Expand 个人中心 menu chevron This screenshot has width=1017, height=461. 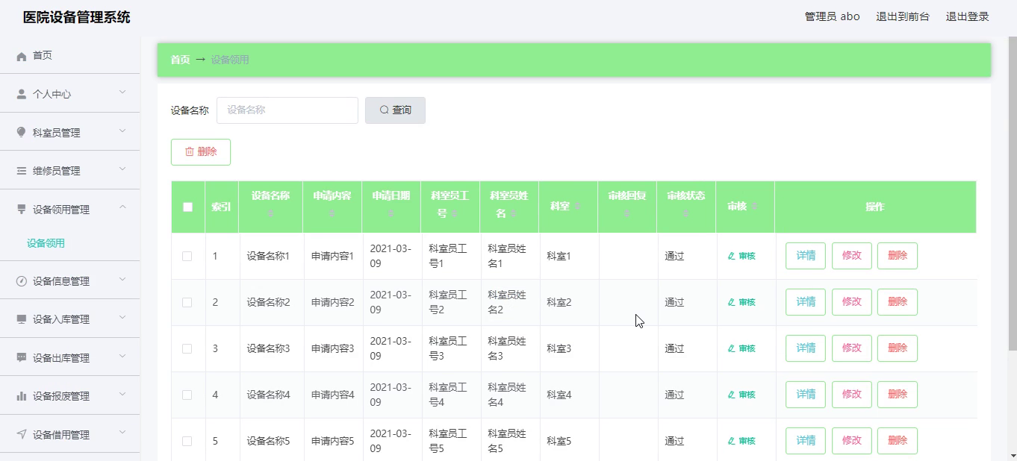(122, 92)
